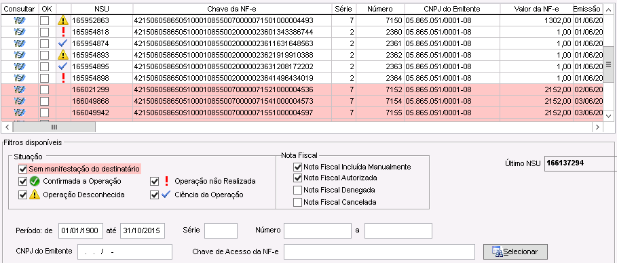Open consult icon for NSU 165954895

pos(19,66)
